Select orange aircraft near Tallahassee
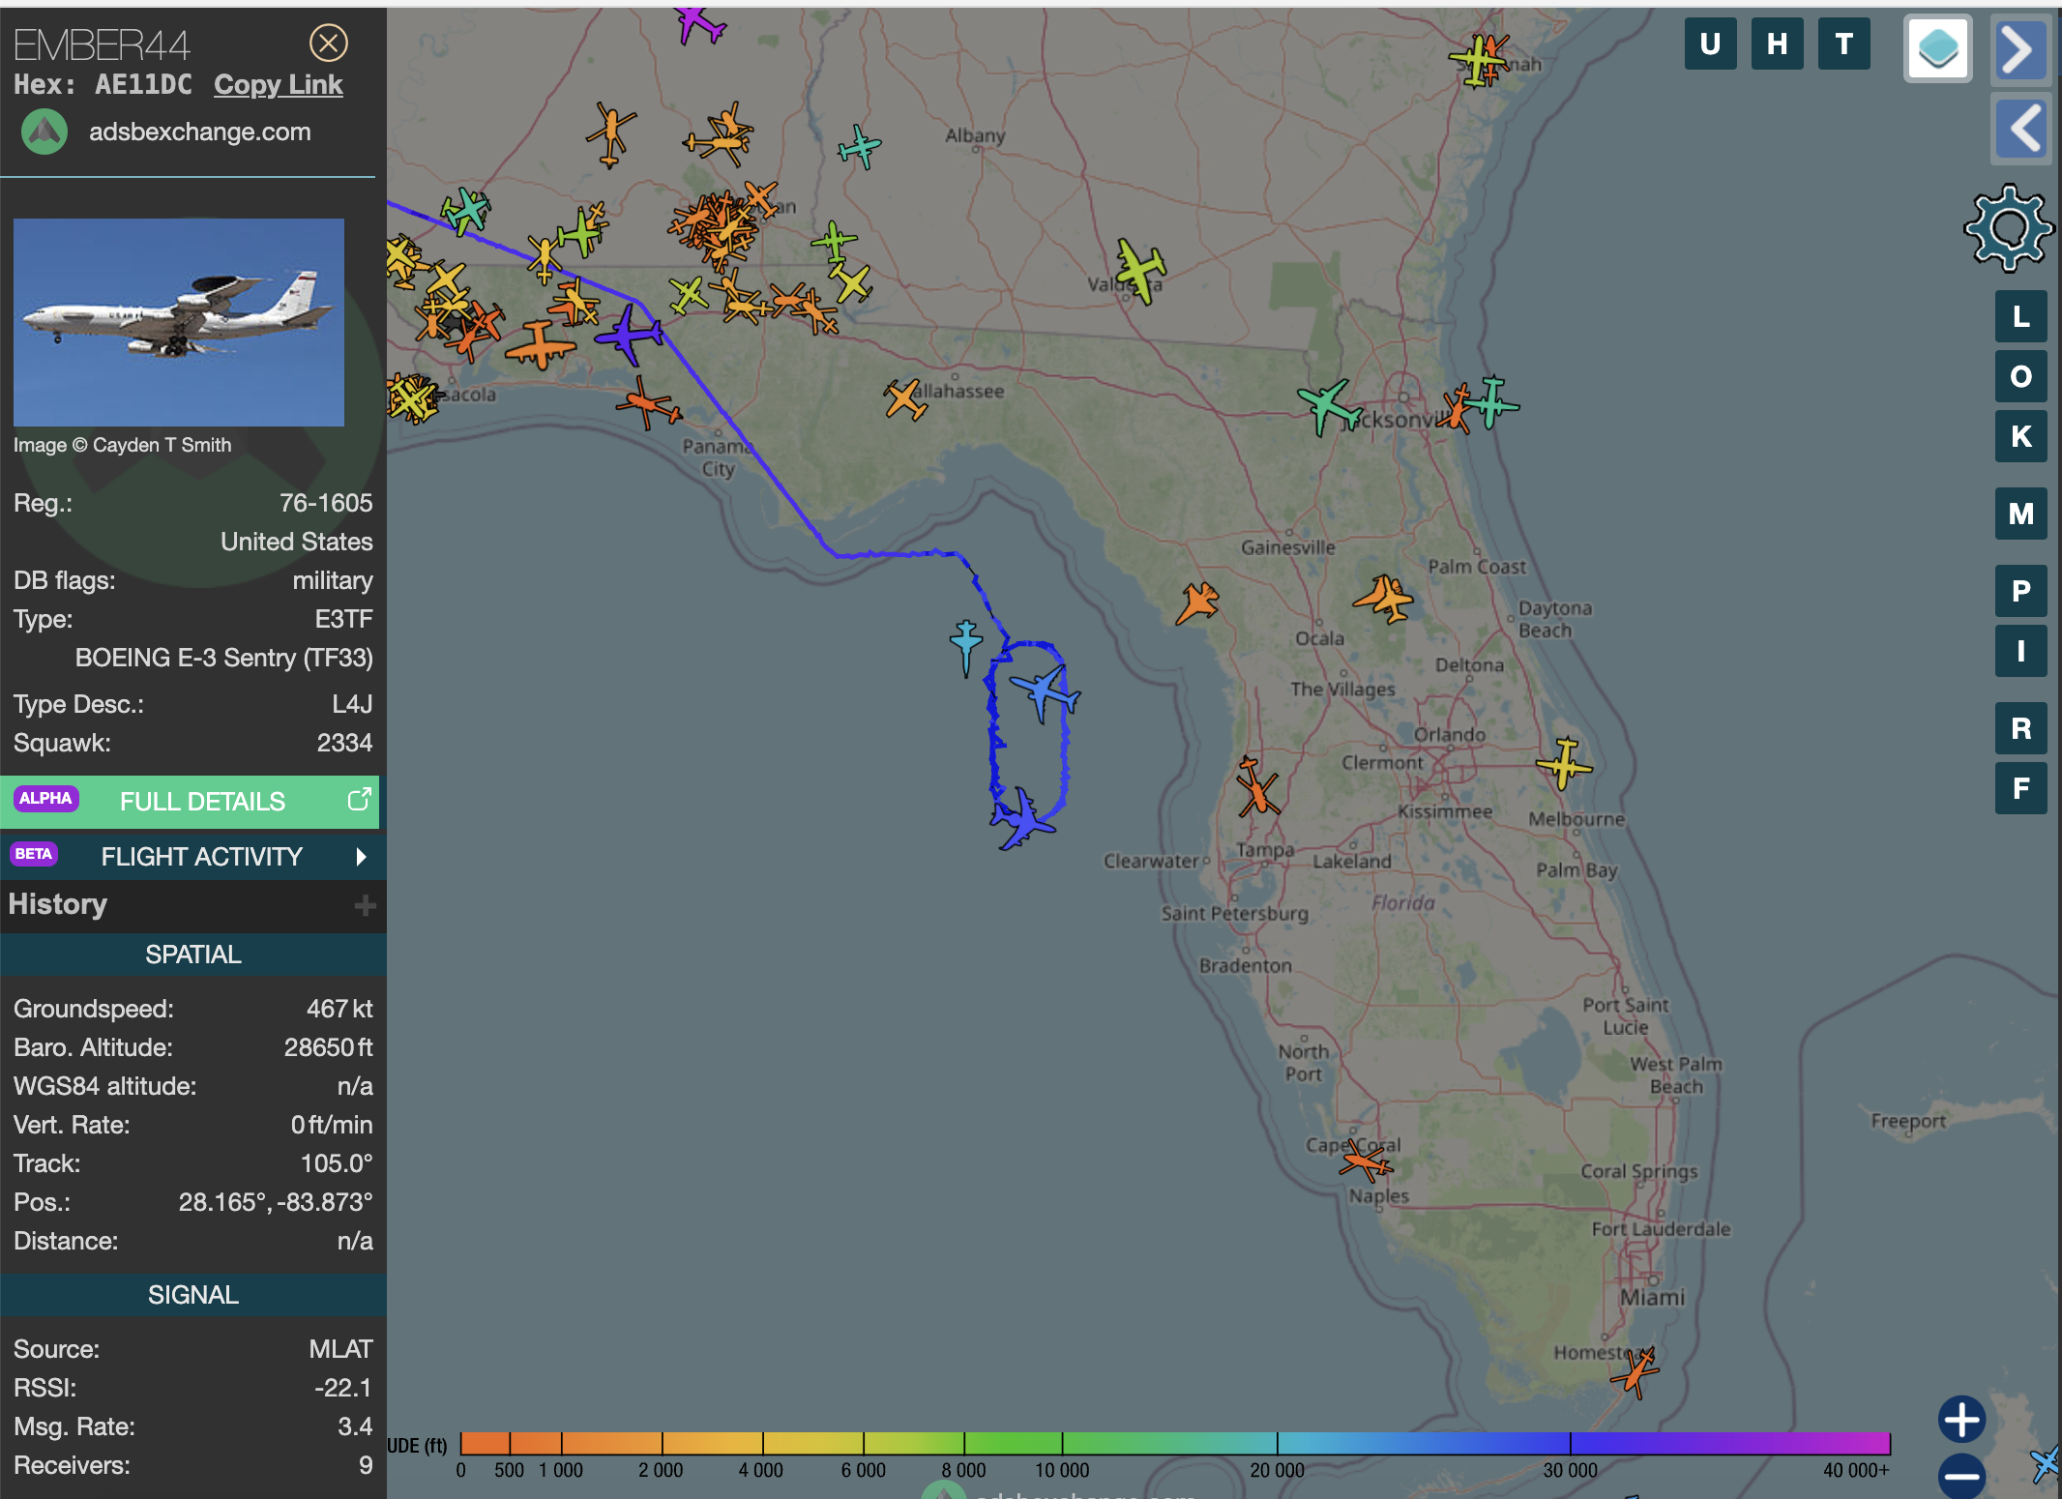The width and height of the screenshot is (2062, 1499). (904, 398)
